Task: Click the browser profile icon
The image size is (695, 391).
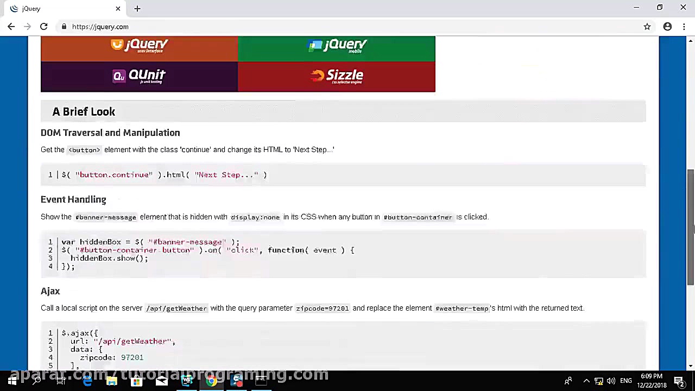Action: 667,27
